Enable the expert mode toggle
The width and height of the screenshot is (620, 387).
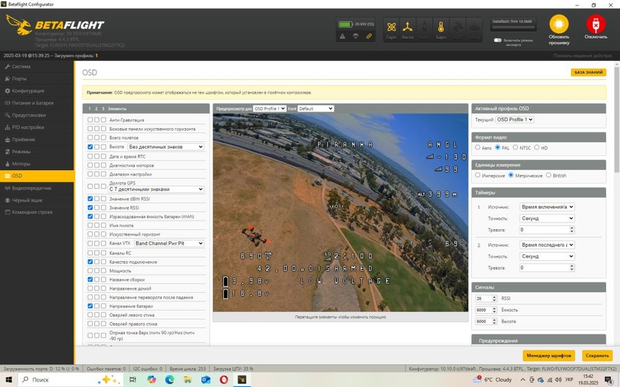[x=497, y=40]
